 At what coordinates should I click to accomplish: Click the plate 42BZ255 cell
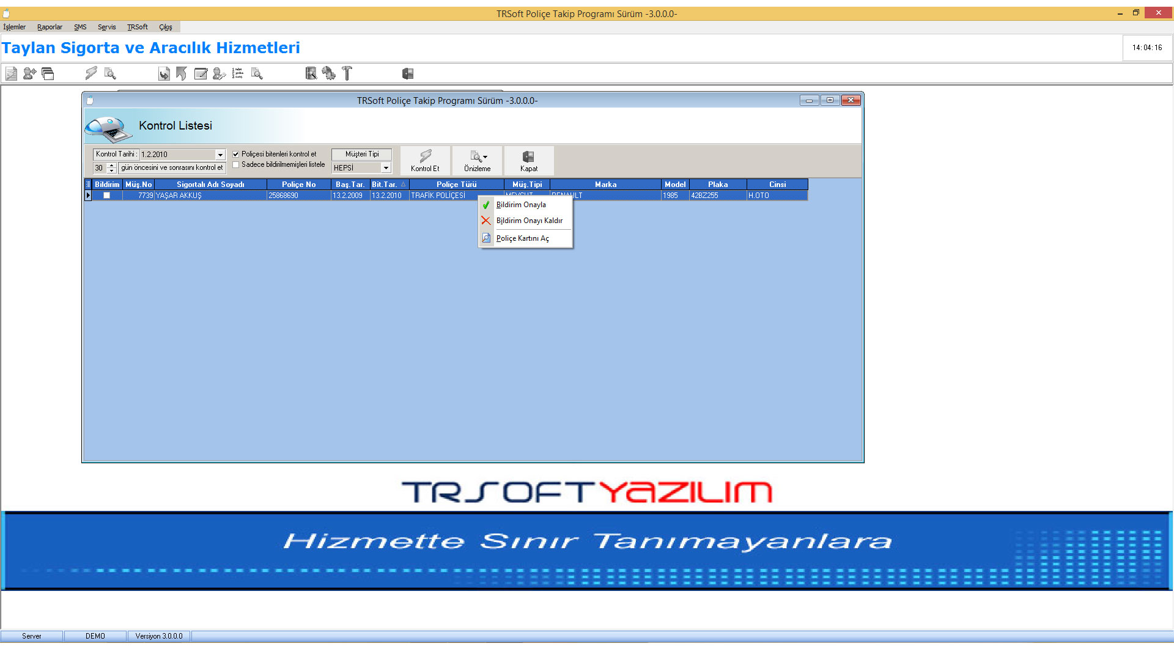(x=718, y=196)
